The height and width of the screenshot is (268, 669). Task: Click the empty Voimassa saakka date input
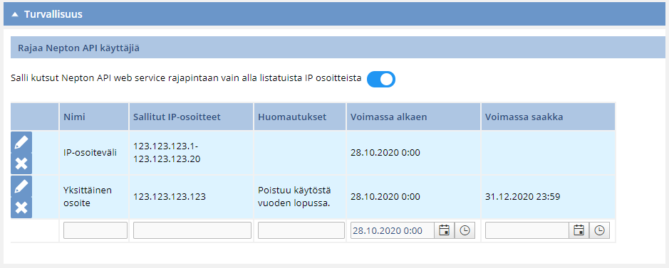(527, 230)
